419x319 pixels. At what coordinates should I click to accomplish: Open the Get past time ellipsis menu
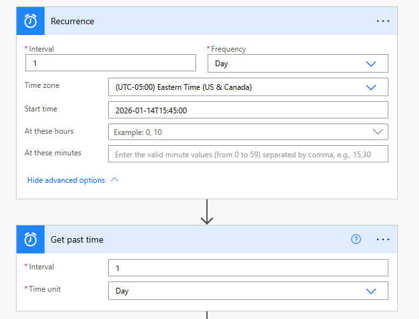(x=383, y=239)
